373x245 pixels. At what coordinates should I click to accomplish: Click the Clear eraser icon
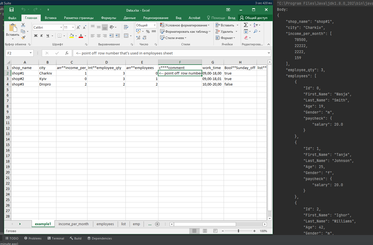click(246, 38)
